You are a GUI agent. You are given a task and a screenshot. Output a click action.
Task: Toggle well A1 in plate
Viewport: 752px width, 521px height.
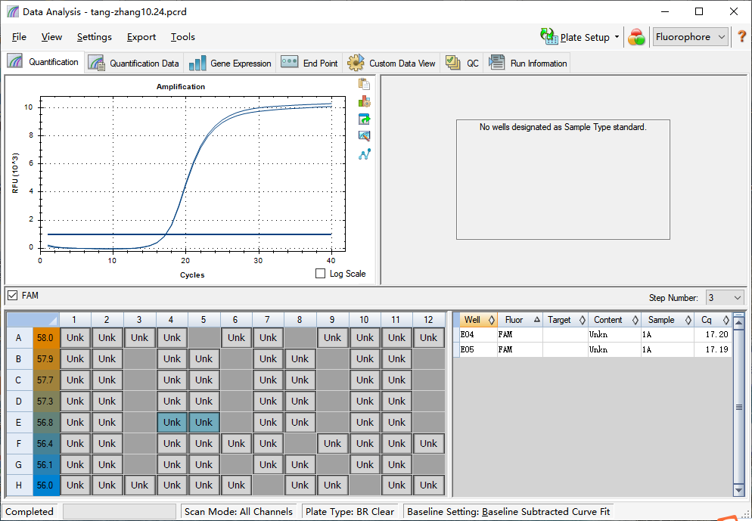[x=76, y=337]
